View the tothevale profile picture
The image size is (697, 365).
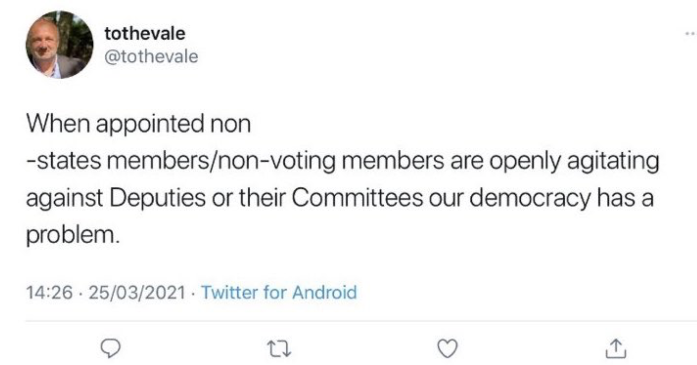[59, 45]
